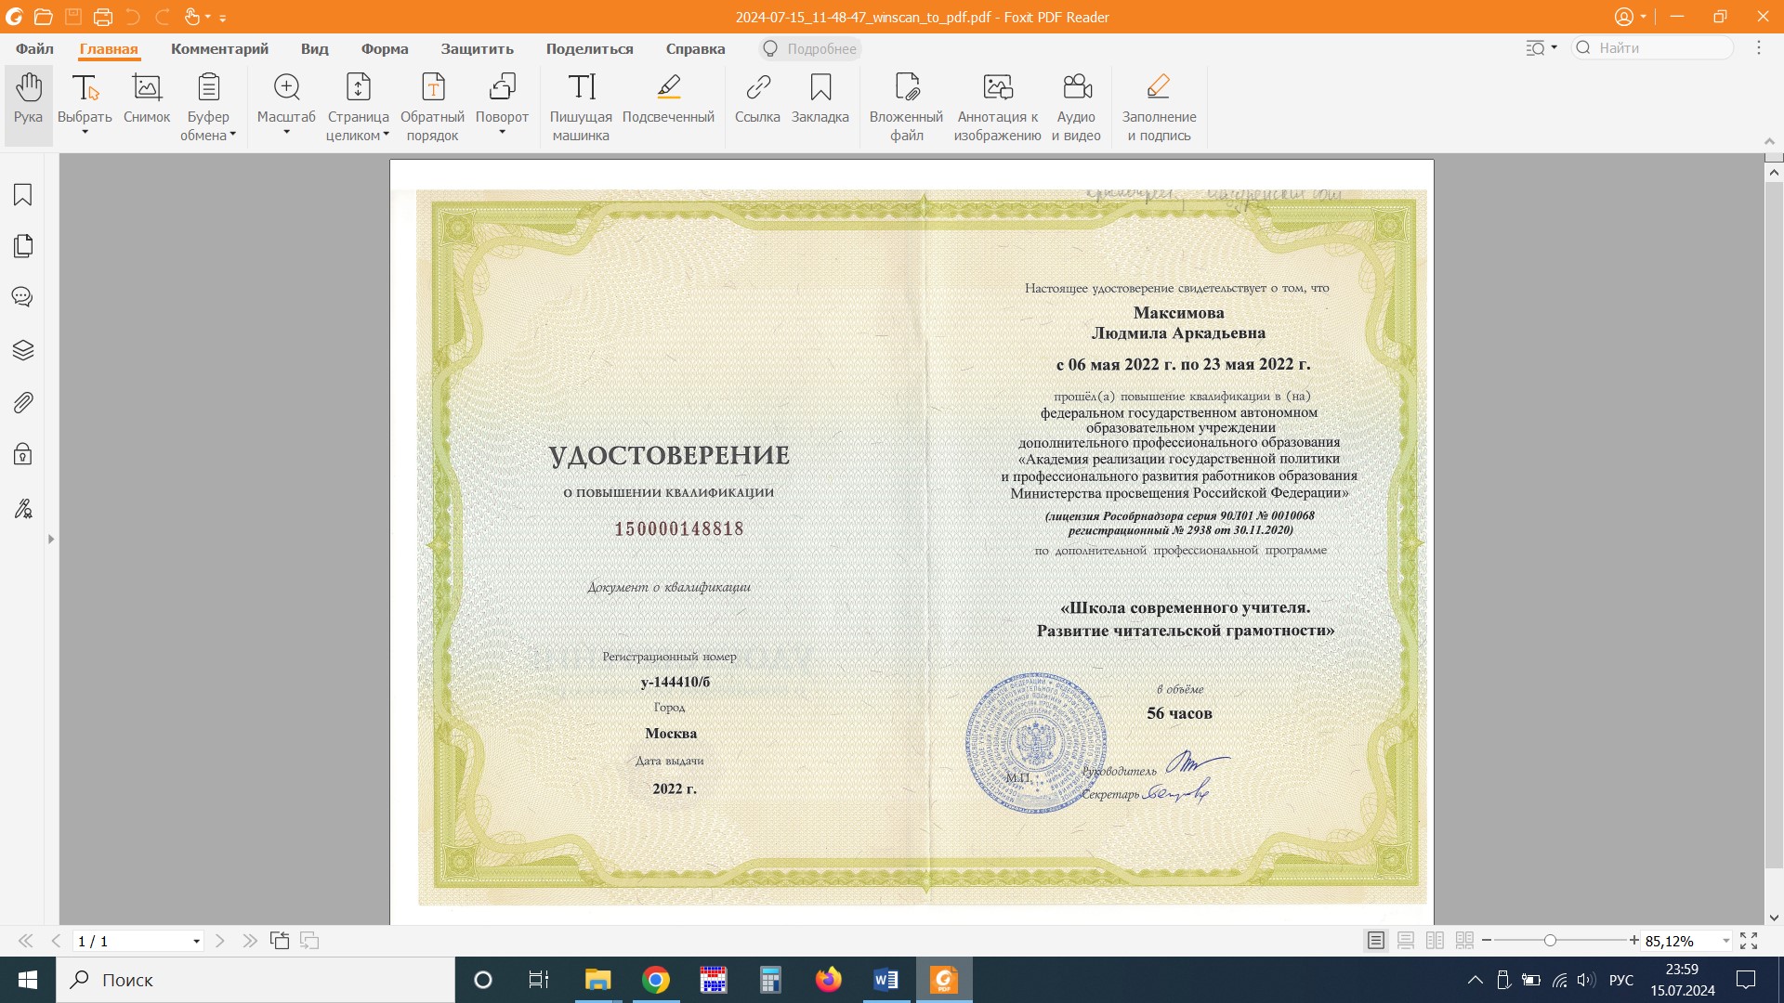The image size is (1784, 1003).
Task: Open the bookmarks panel in sidebar
Action: click(x=23, y=195)
